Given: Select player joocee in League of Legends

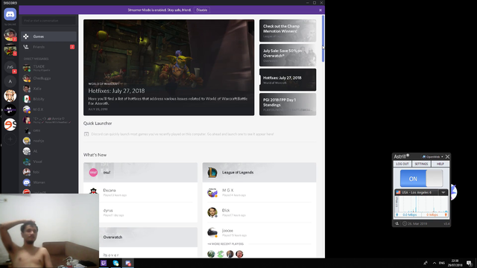Looking at the screenshot, I should pyautogui.click(x=259, y=232).
